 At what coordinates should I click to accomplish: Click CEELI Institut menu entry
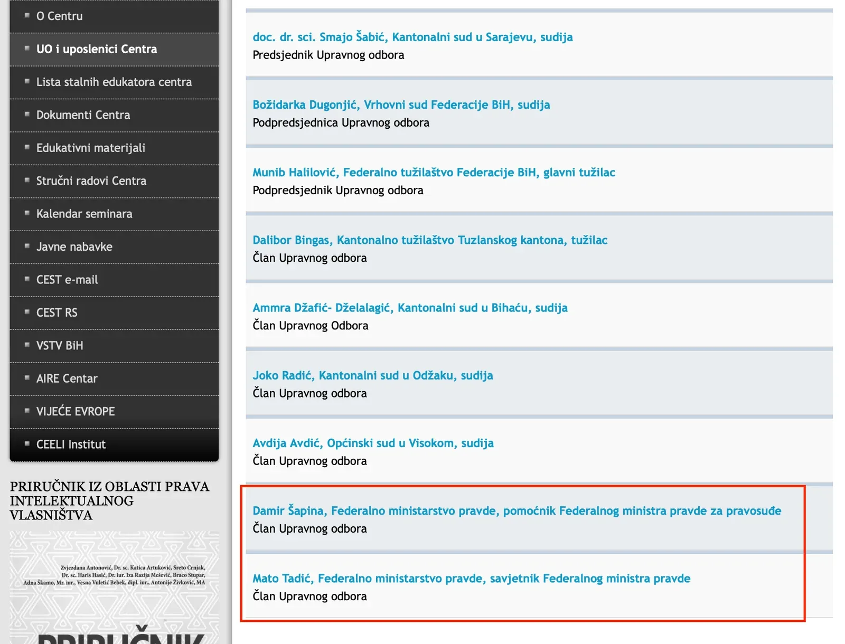point(71,444)
